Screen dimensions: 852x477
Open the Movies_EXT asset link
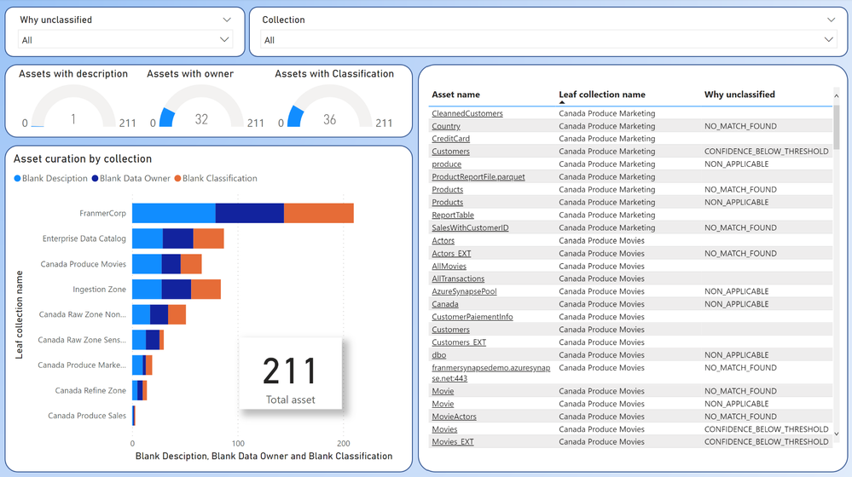tap(453, 442)
